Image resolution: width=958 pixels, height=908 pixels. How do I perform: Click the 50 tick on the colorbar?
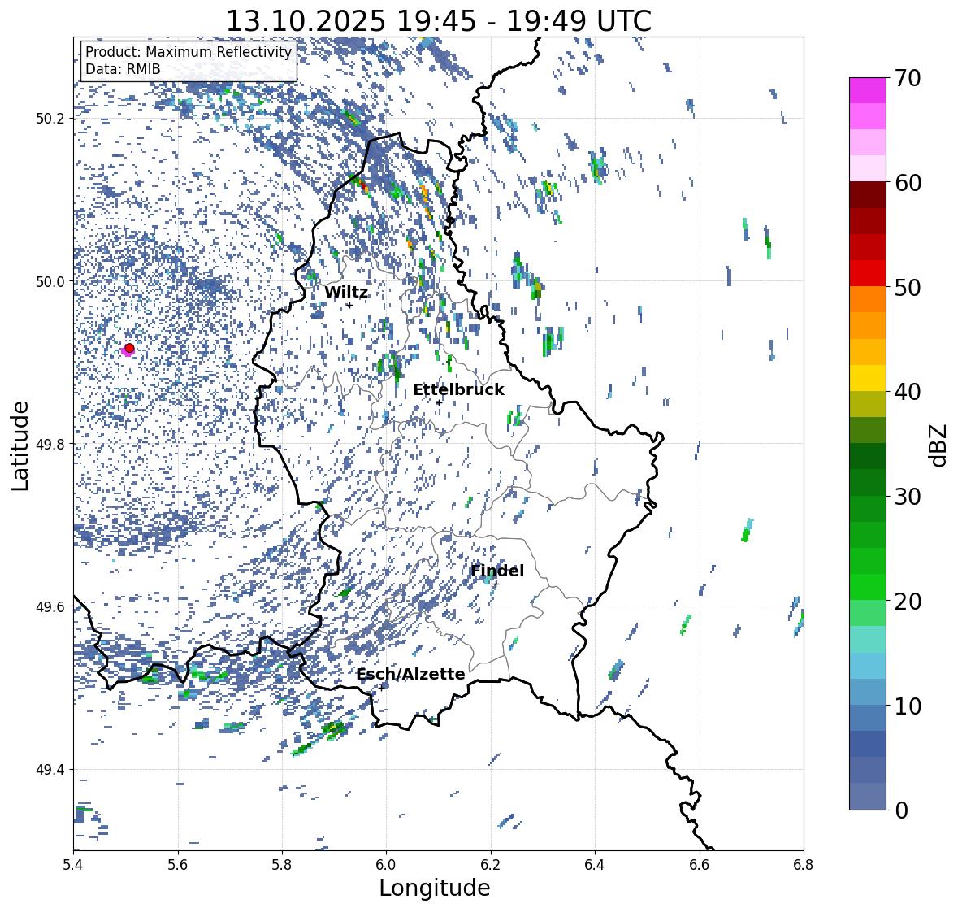(908, 287)
